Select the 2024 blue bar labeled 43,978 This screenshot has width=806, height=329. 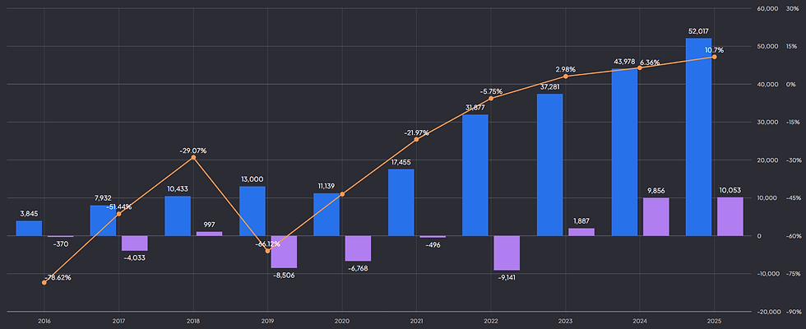[x=624, y=152]
